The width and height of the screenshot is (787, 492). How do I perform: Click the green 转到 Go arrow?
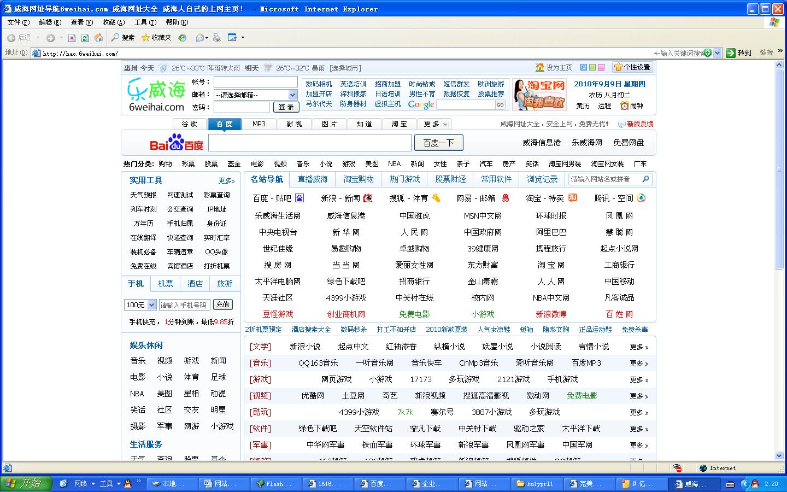coord(731,53)
